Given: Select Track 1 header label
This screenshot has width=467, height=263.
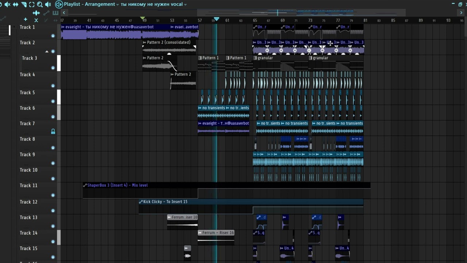Looking at the screenshot, I should [x=27, y=27].
